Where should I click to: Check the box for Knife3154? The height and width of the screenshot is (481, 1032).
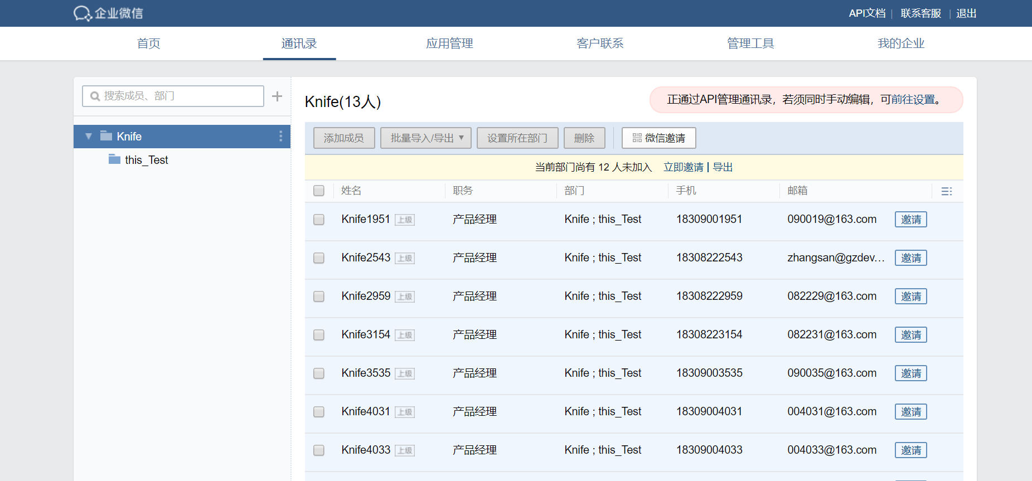[319, 335]
